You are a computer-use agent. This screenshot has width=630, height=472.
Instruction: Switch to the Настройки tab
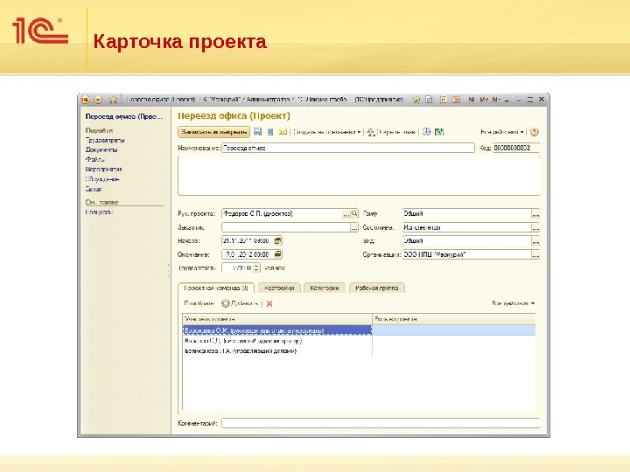[x=279, y=288]
